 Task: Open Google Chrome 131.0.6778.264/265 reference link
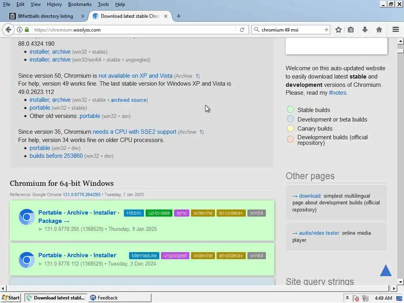click(x=82, y=195)
